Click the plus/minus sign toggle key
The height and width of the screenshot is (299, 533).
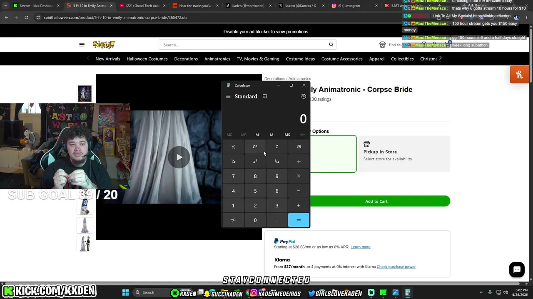click(233, 220)
